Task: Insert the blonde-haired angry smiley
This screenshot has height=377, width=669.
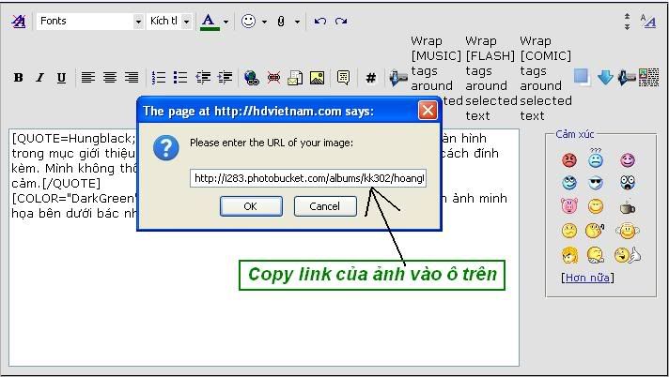Action: 569,255
